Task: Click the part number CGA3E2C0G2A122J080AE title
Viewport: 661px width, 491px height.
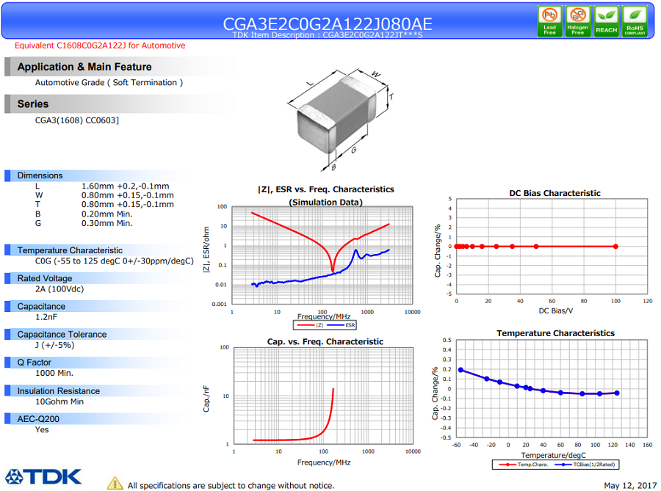Action: coord(327,23)
